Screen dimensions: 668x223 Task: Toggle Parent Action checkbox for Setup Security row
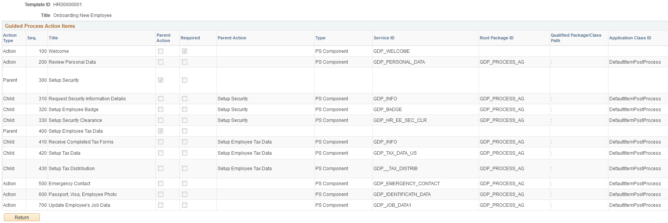(161, 80)
